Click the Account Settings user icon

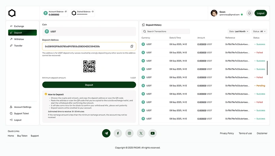coord(11,107)
